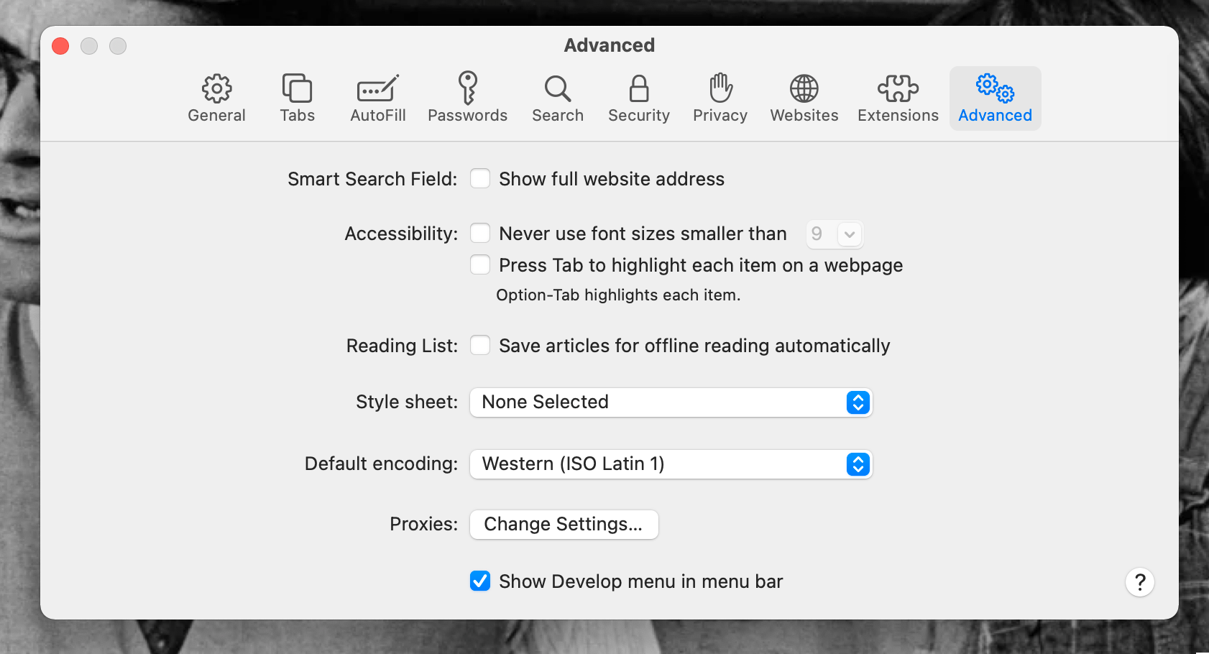
Task: Open the General preferences gear icon
Action: click(216, 89)
